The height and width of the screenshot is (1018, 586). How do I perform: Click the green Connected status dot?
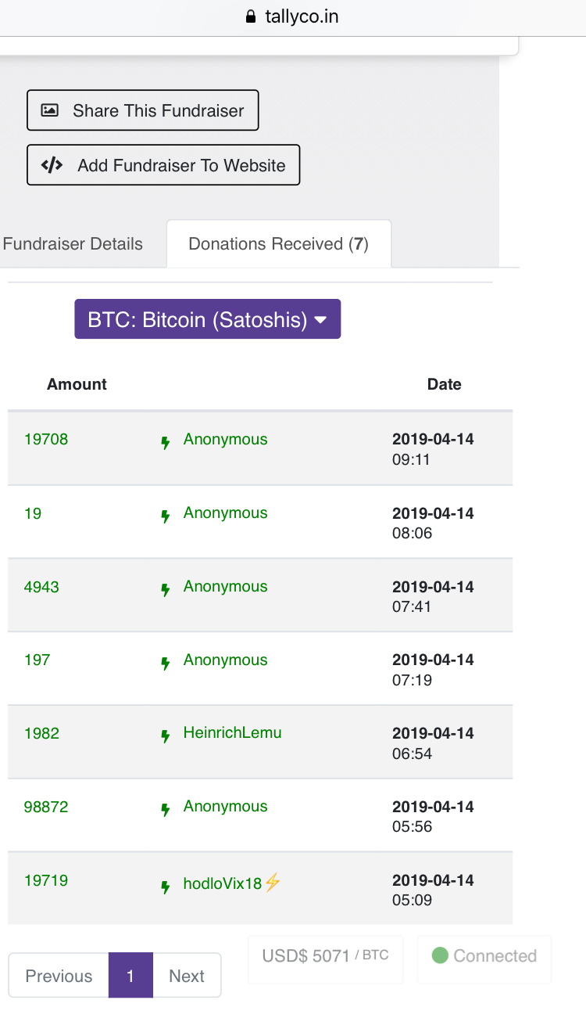click(440, 955)
